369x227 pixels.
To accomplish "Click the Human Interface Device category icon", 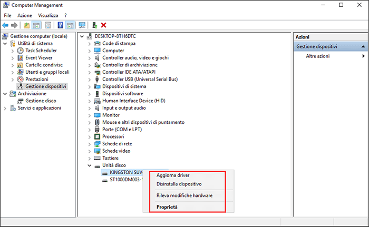I will pos(97,101).
